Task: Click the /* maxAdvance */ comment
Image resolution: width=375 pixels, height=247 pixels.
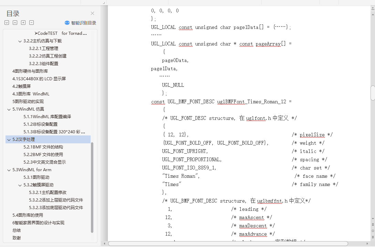Action: (253, 234)
